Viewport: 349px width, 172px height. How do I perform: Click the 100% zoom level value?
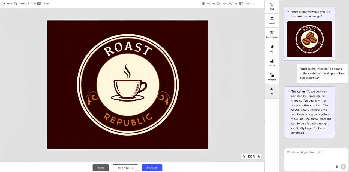tap(251, 156)
